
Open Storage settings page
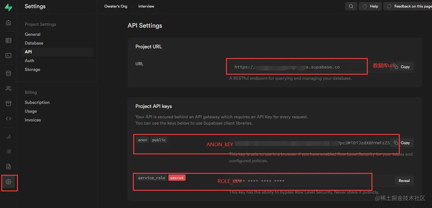(33, 69)
